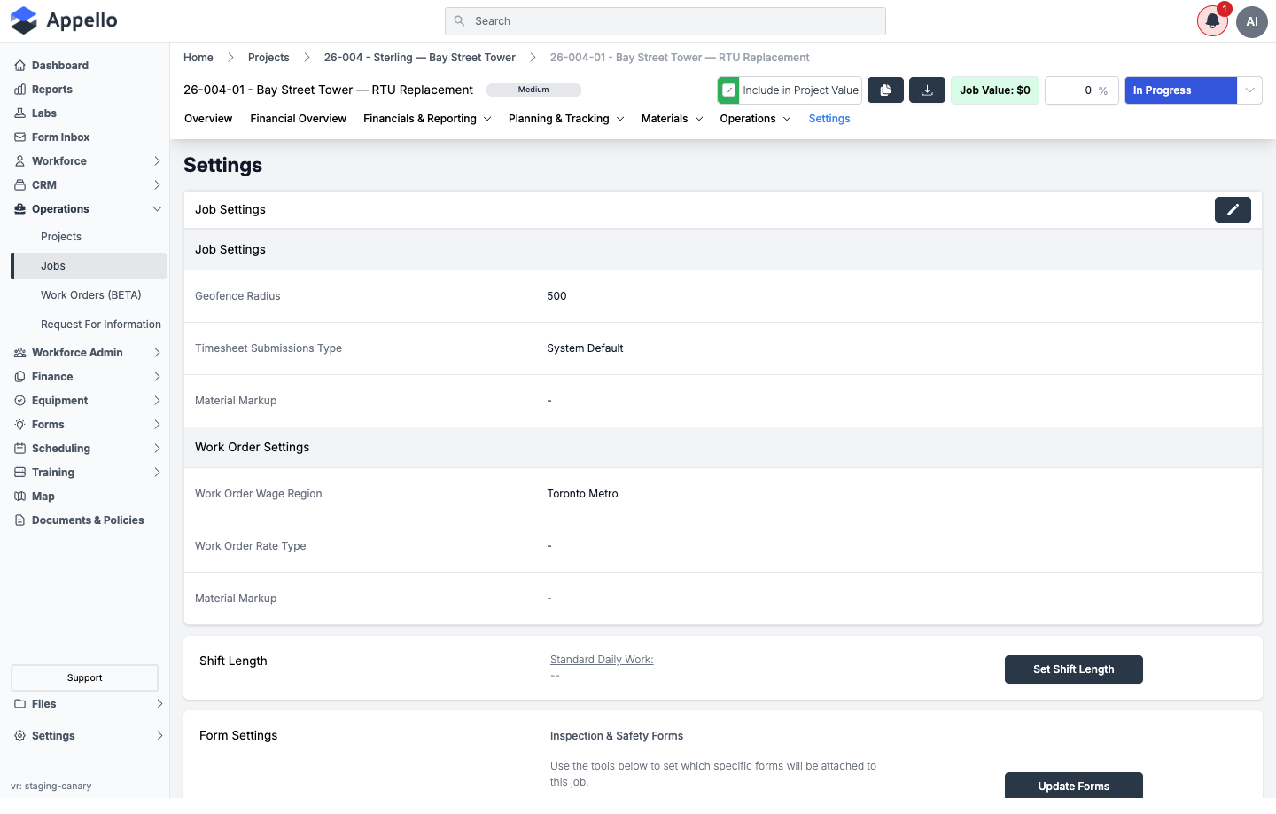Expand the Training sidebar section

(157, 473)
